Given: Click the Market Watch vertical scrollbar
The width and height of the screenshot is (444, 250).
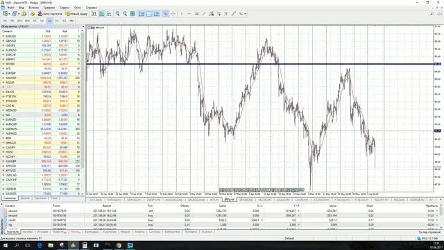Looking at the screenshot, I should tap(83, 112).
